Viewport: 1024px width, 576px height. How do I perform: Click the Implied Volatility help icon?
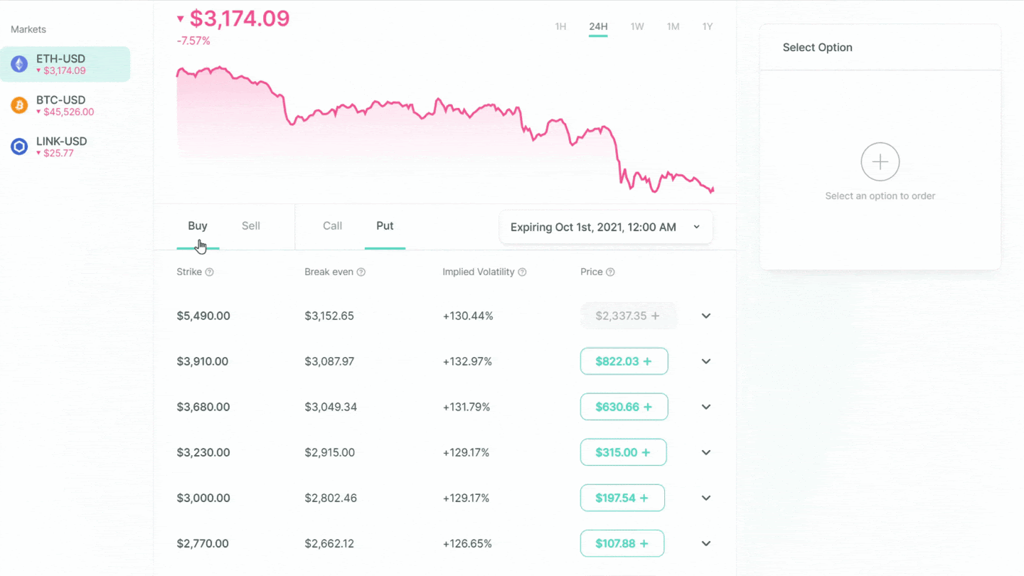(523, 272)
